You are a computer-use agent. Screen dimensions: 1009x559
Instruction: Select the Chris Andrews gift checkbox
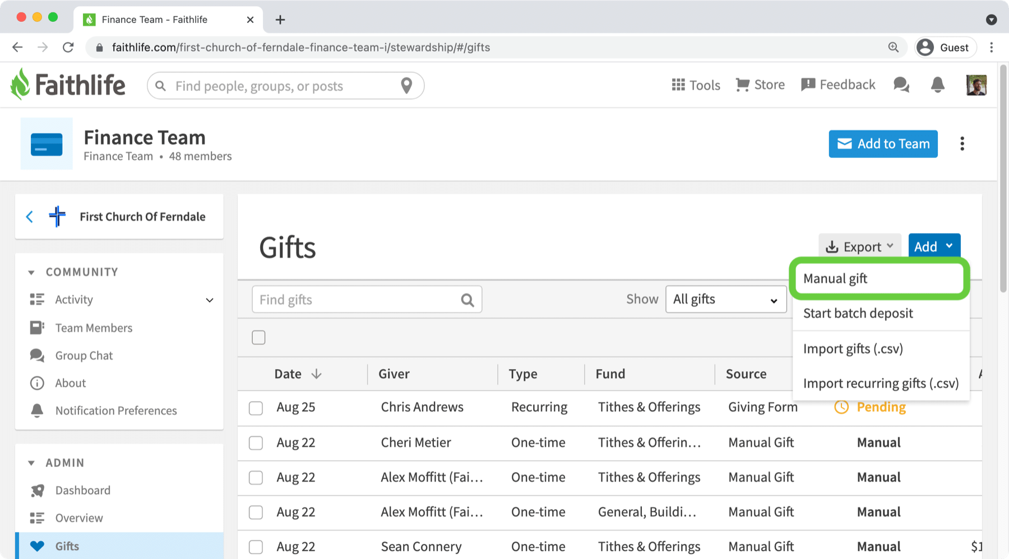coord(256,408)
